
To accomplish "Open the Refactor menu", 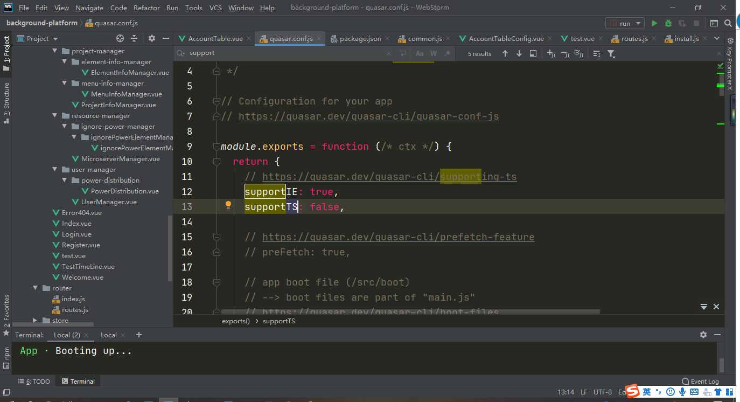I will pos(146,8).
